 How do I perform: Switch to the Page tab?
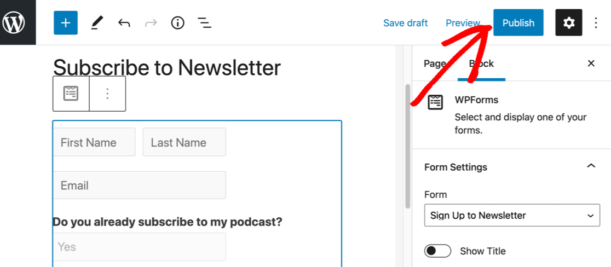coord(434,64)
